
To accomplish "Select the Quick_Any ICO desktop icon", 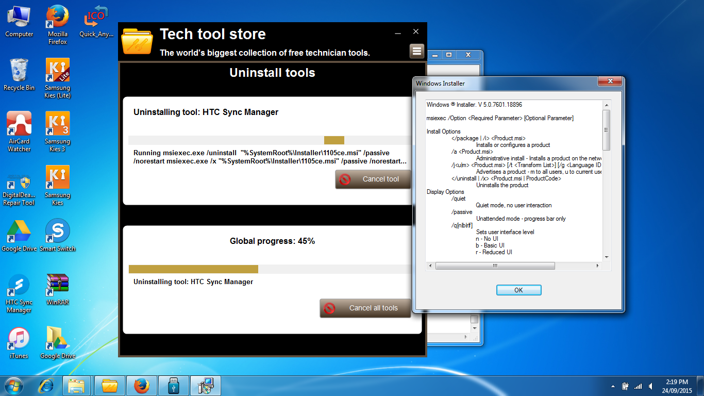I will [96, 21].
